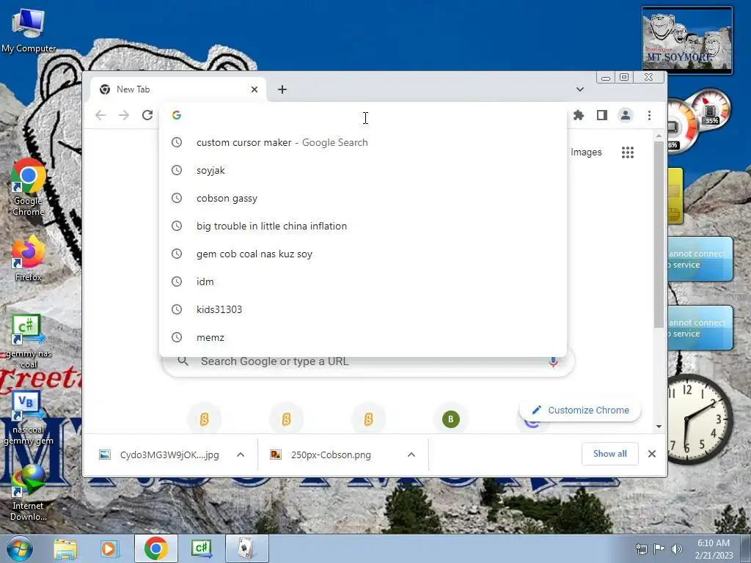The height and width of the screenshot is (563, 751).
Task: Open Windows Media Player from taskbar
Action: (109, 548)
